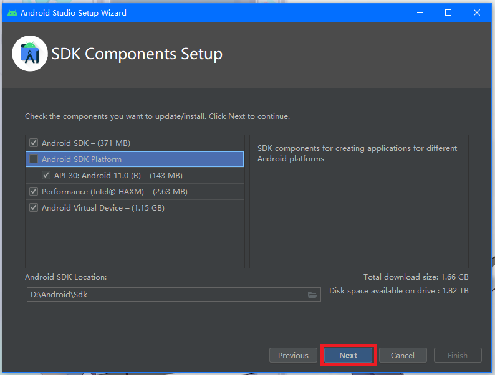Click the Cancel button

pyautogui.click(x=403, y=355)
